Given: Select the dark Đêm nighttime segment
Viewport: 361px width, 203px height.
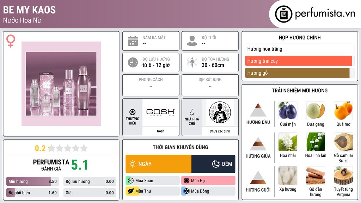Looking at the screenshot, I should click(213, 164).
